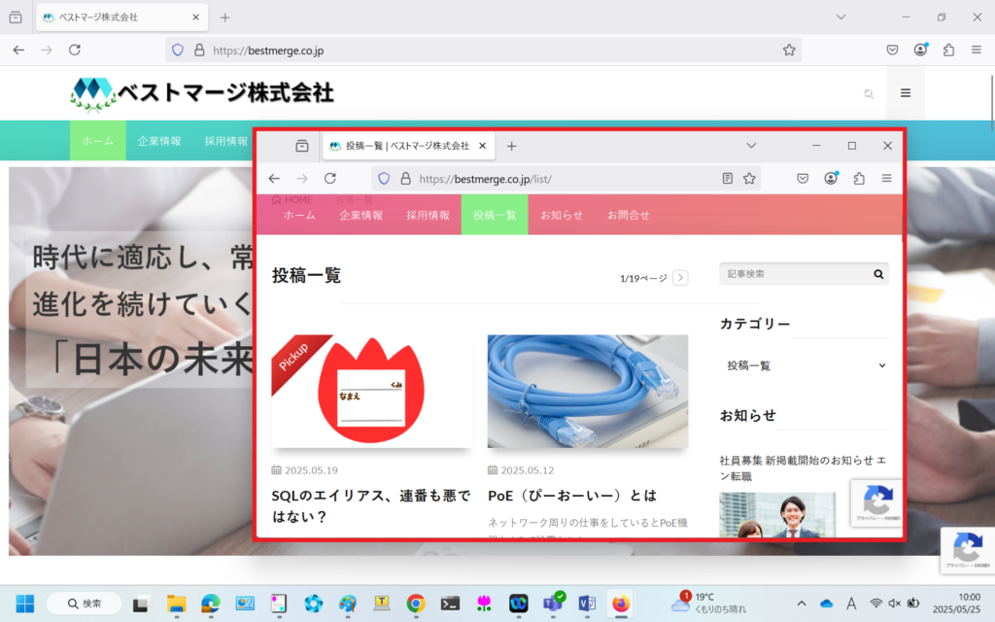Image resolution: width=995 pixels, height=622 pixels.
Task: Open article SQLのエイリアス、連番も悪ではない？
Action: click(371, 505)
